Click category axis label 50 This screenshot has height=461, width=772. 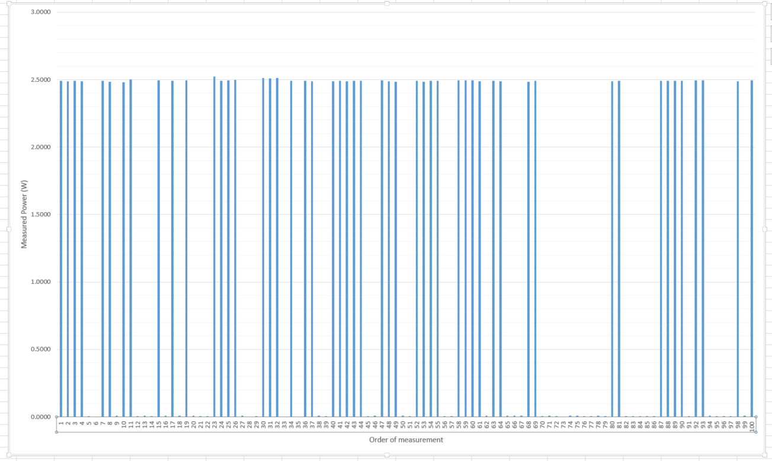[403, 424]
